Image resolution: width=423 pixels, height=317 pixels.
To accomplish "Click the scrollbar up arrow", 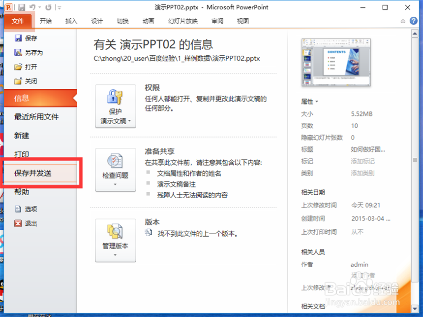I will [x=415, y=34].
